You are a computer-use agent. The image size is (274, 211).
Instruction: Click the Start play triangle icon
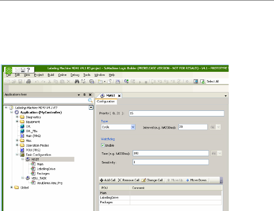[140, 82]
